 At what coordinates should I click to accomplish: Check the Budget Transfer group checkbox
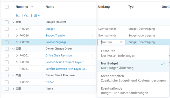(x=7, y=22)
